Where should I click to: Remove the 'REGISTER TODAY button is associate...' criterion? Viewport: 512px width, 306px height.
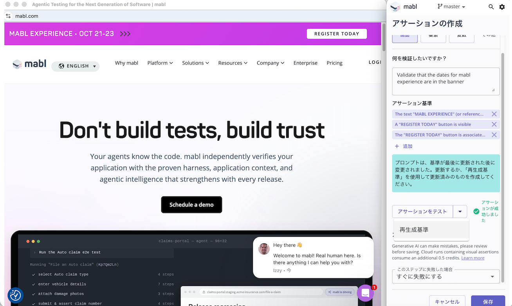494,135
